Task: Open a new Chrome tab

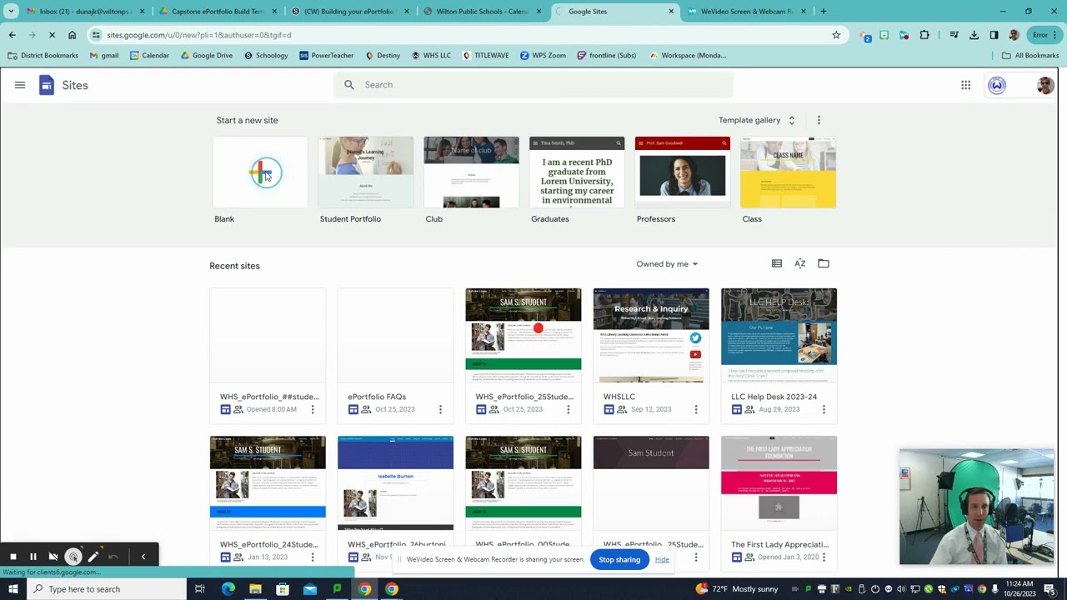Action: [824, 12]
